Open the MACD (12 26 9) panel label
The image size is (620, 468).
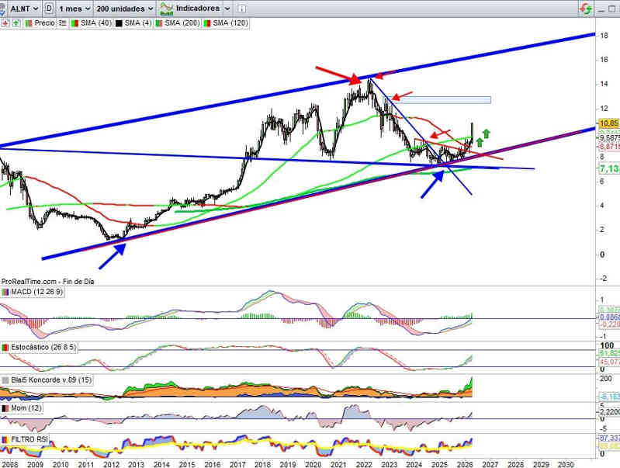coord(37,292)
